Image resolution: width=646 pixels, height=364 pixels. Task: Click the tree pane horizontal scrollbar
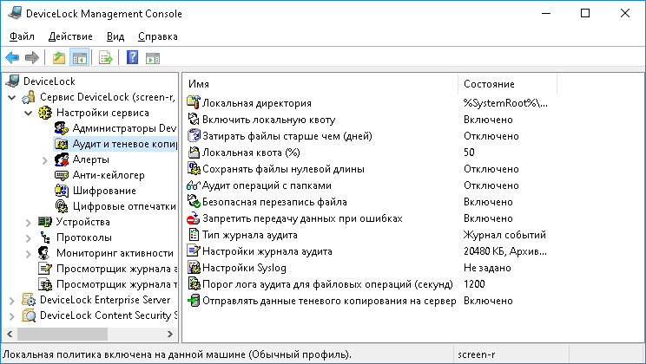pos(87,333)
